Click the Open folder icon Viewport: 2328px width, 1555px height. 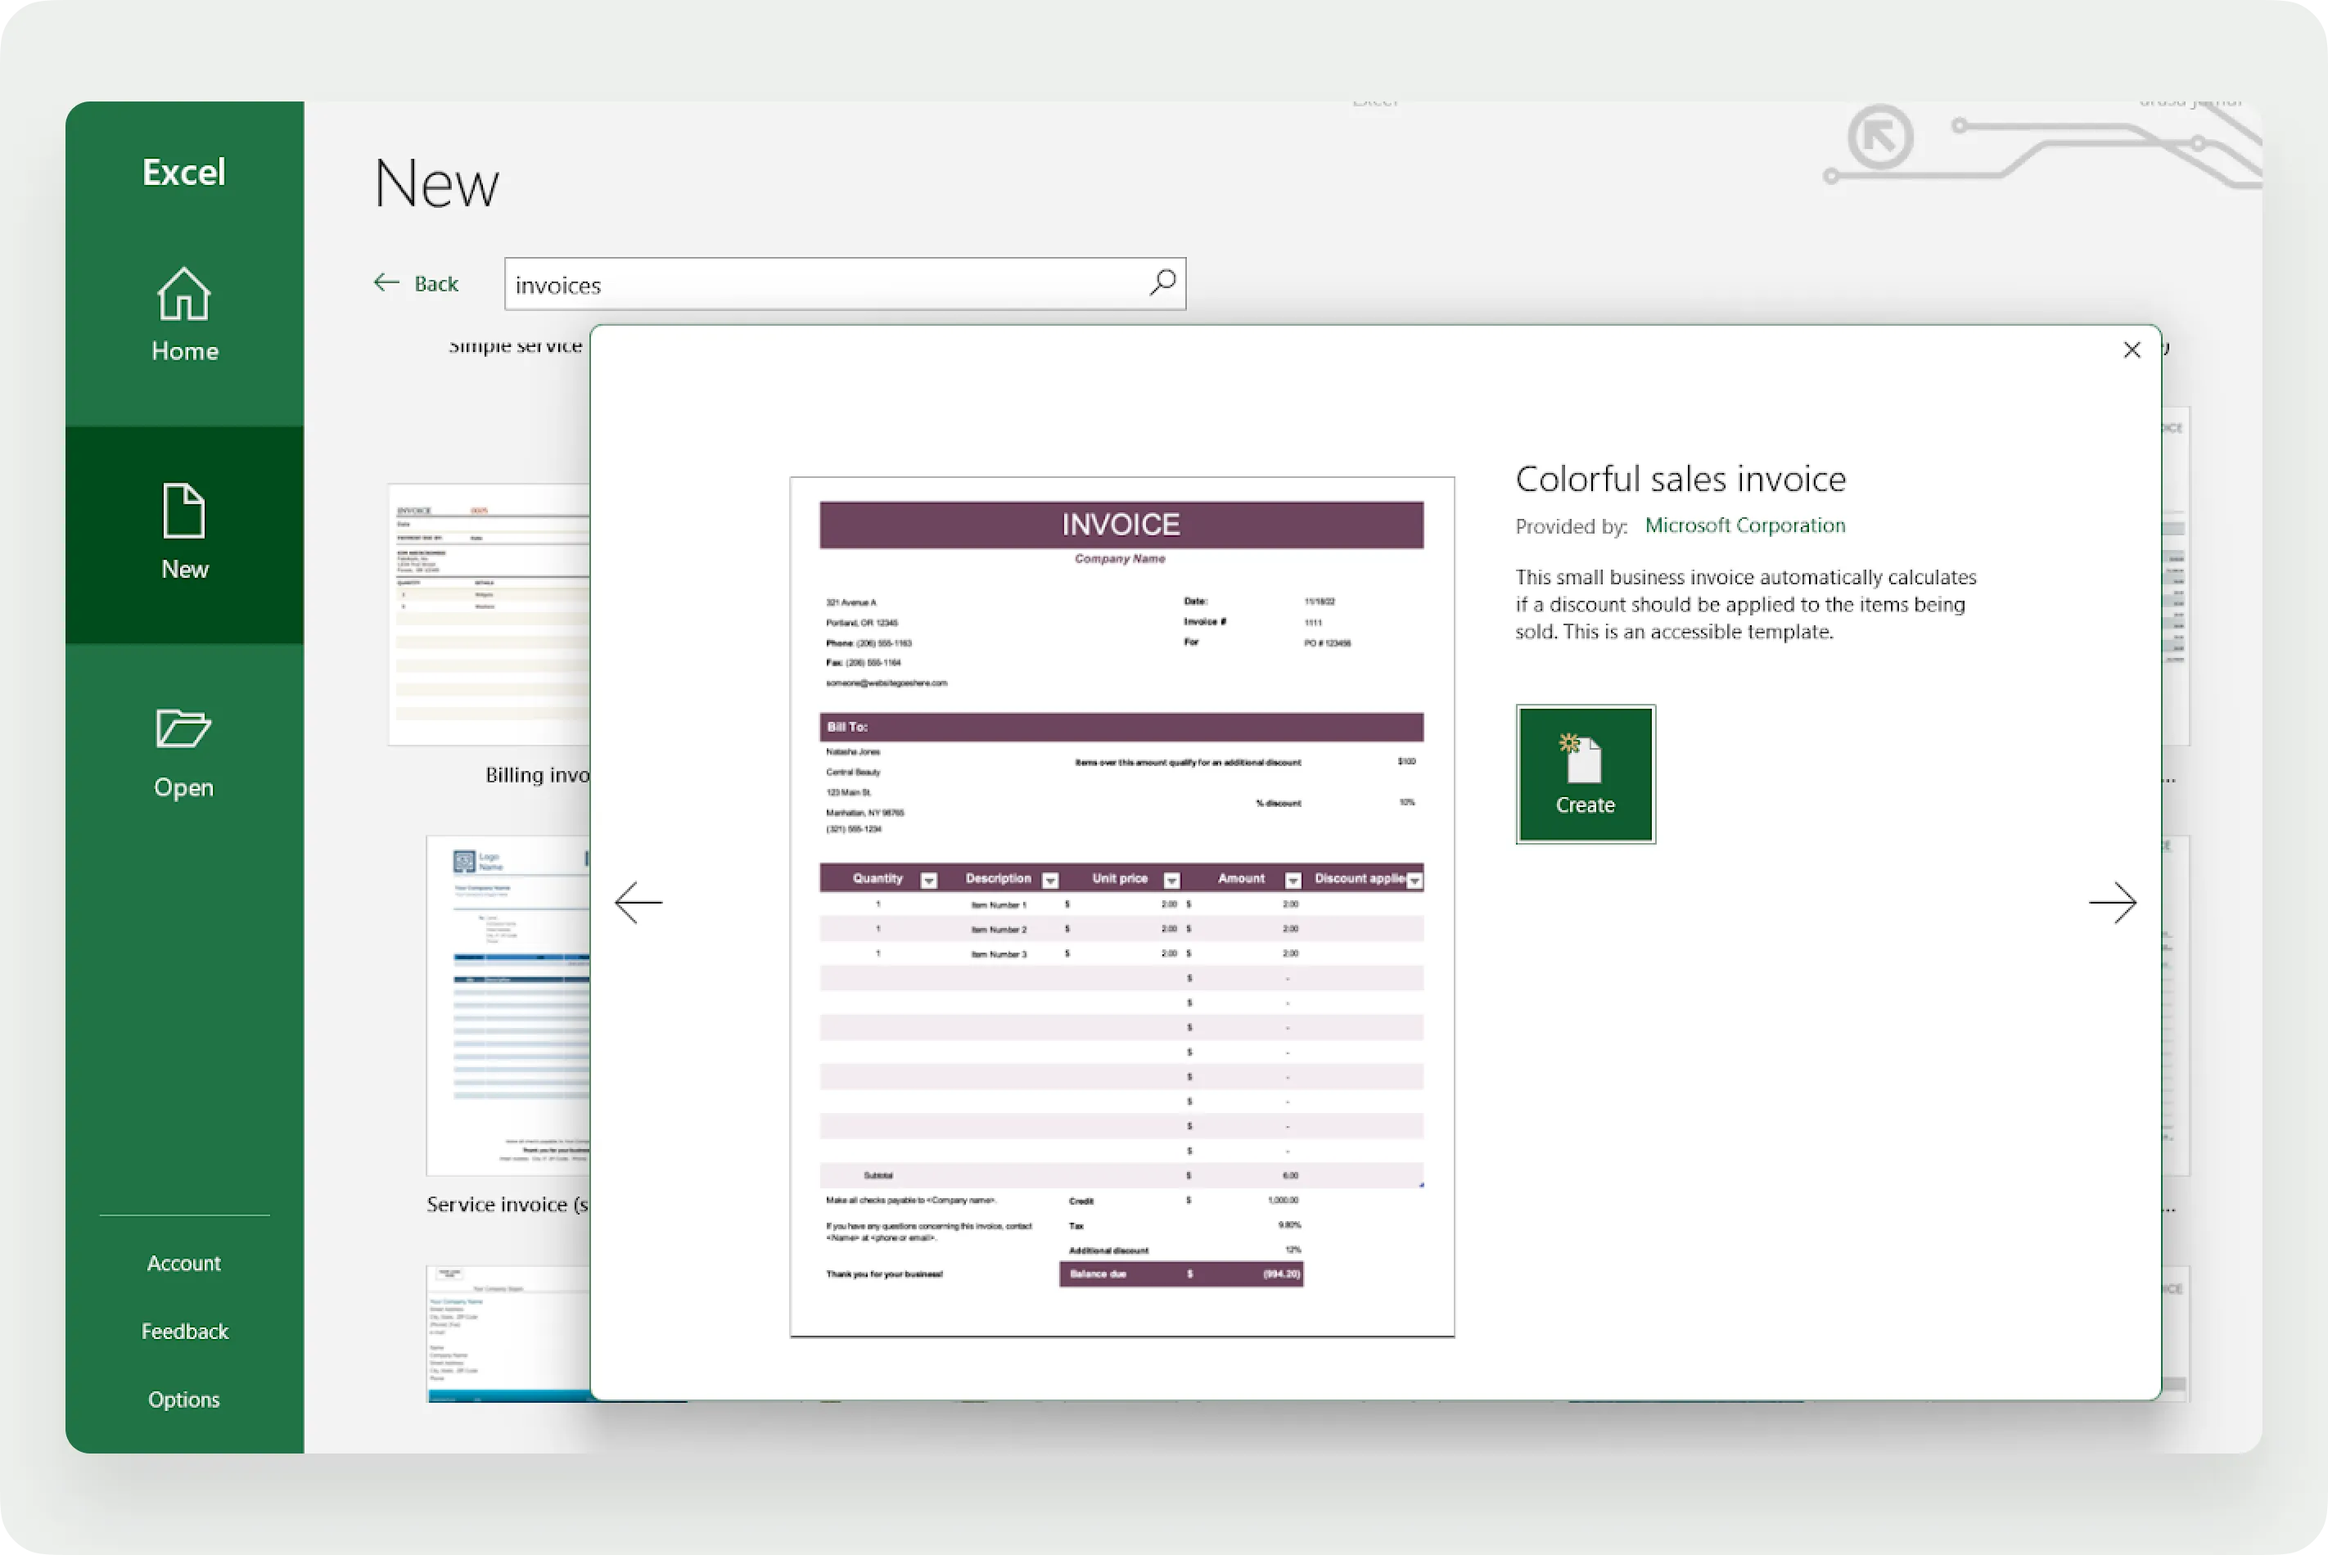[183, 729]
